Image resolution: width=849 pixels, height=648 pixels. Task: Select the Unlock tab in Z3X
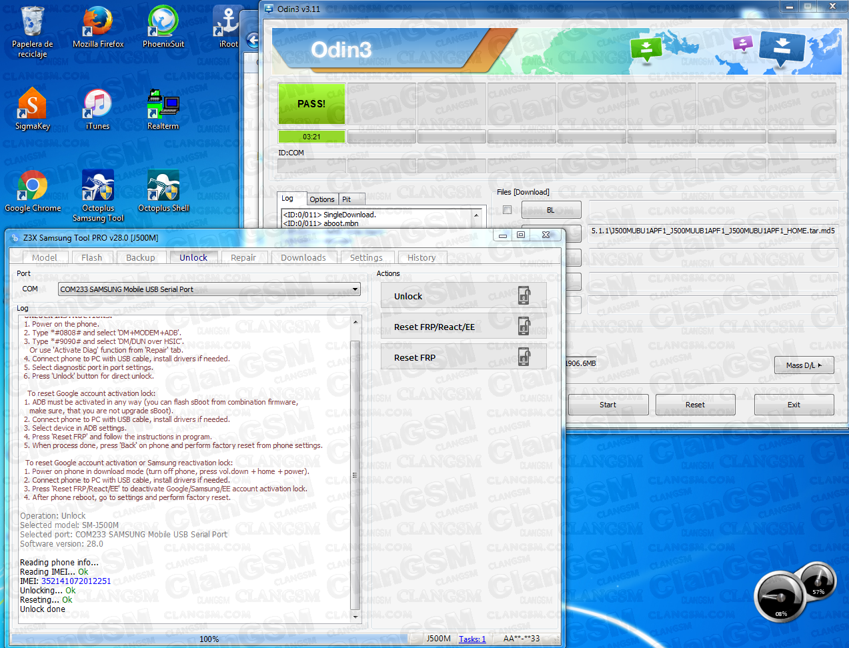pyautogui.click(x=193, y=257)
